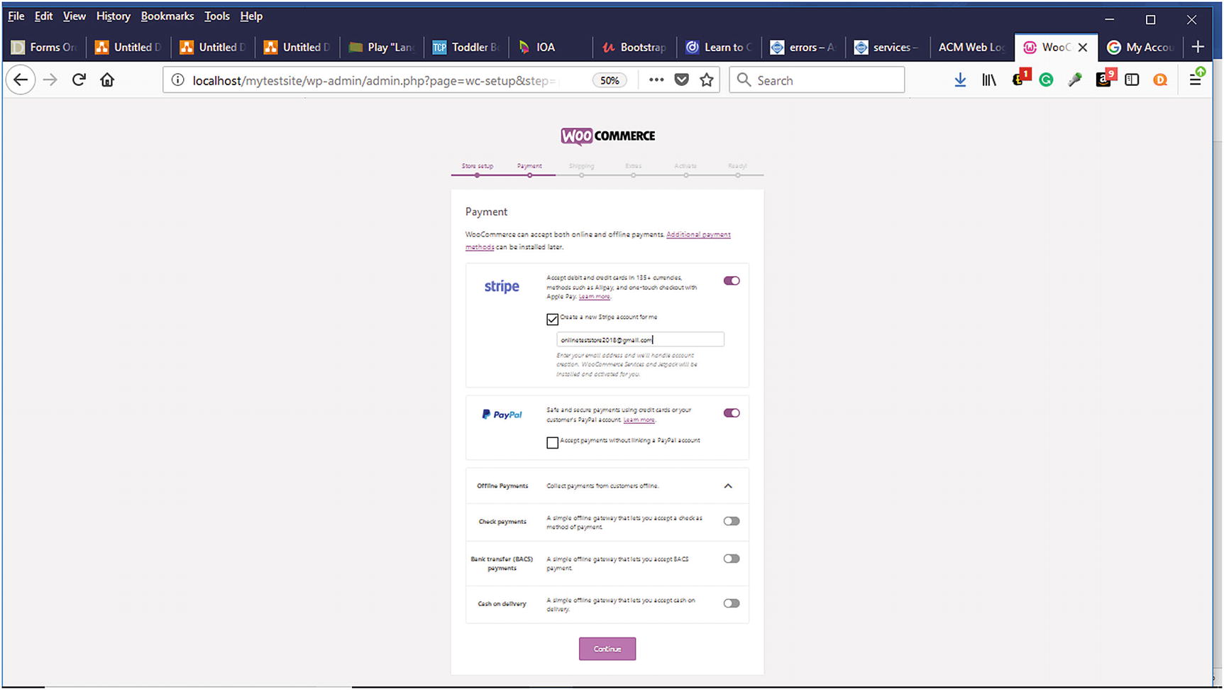Open the History menu

click(114, 16)
